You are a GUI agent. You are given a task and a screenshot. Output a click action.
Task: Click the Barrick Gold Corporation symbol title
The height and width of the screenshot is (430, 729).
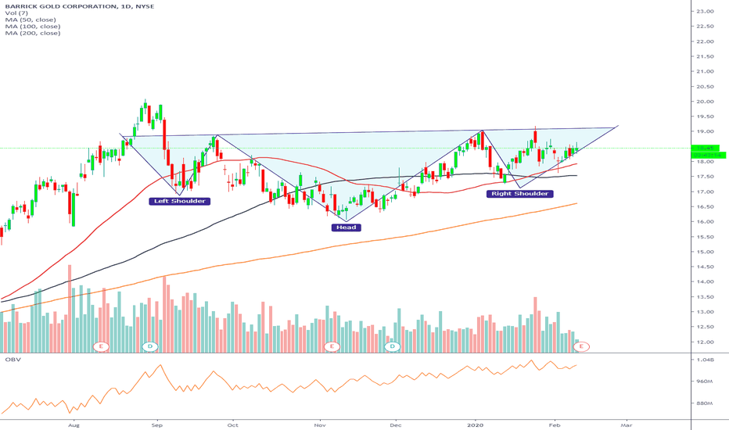[80, 6]
